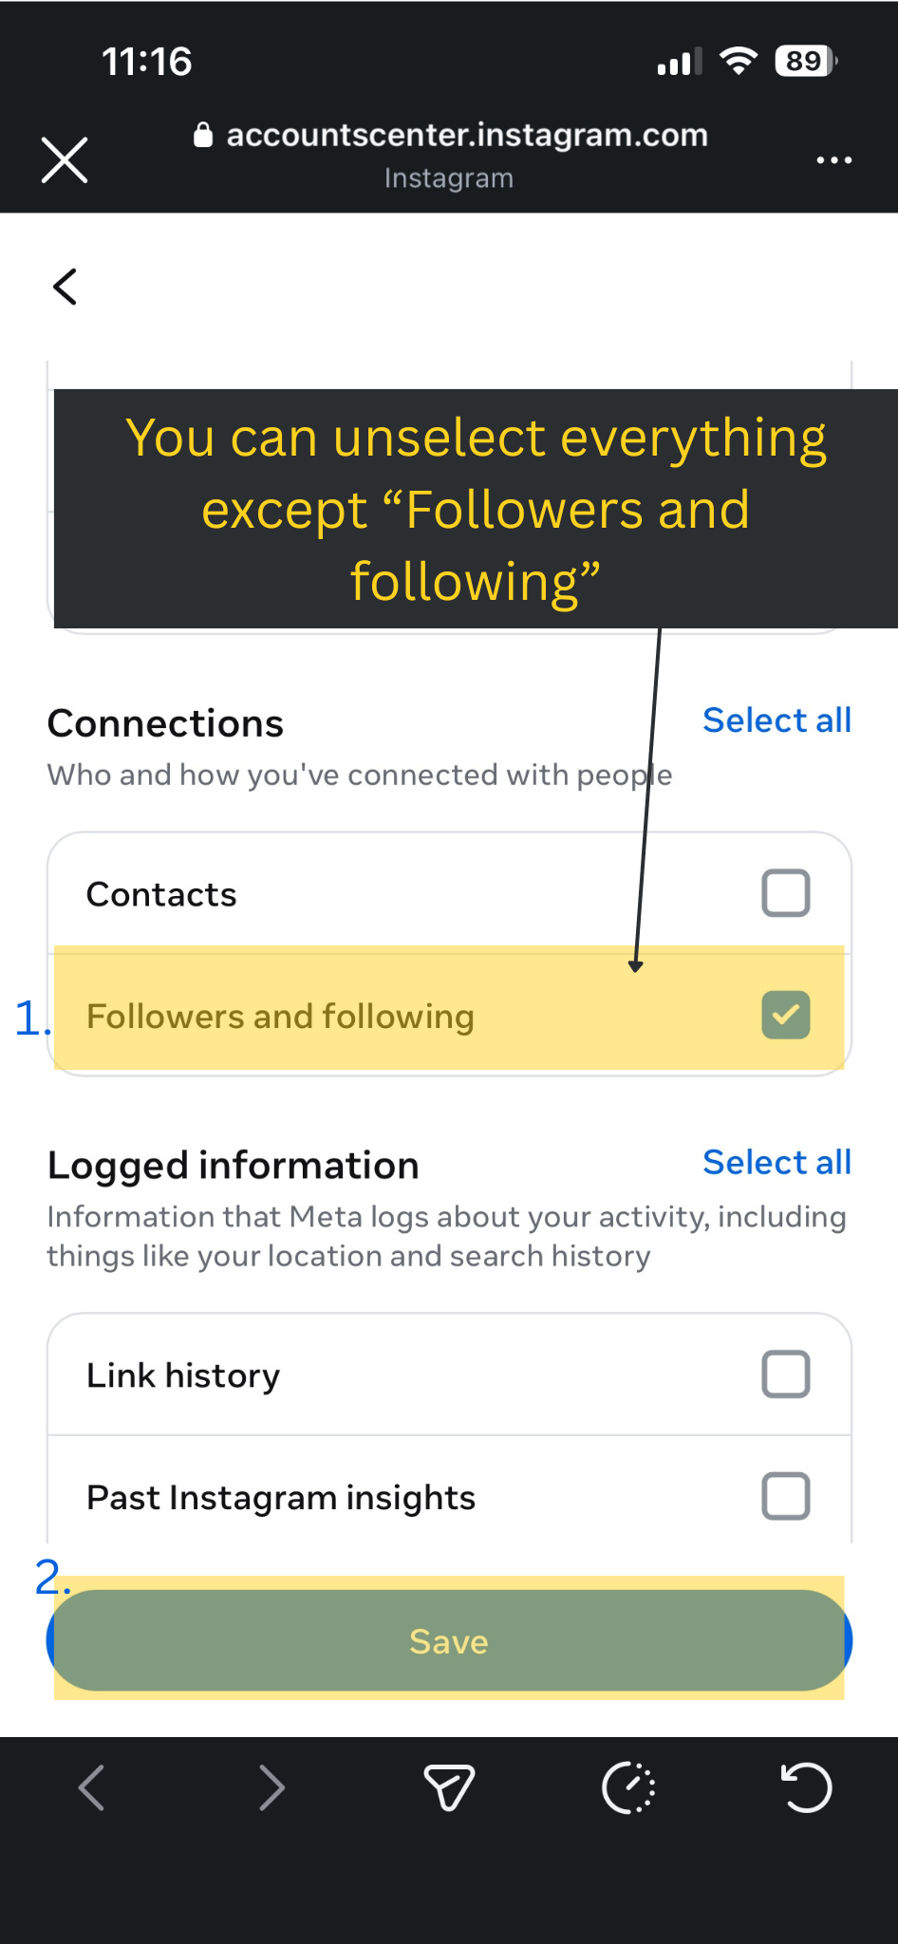The width and height of the screenshot is (898, 1944).
Task: Tap the Followers and following row label
Action: click(280, 1016)
